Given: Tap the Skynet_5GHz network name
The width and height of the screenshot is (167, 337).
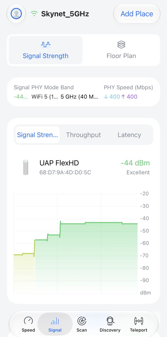Looking at the screenshot, I should (65, 14).
